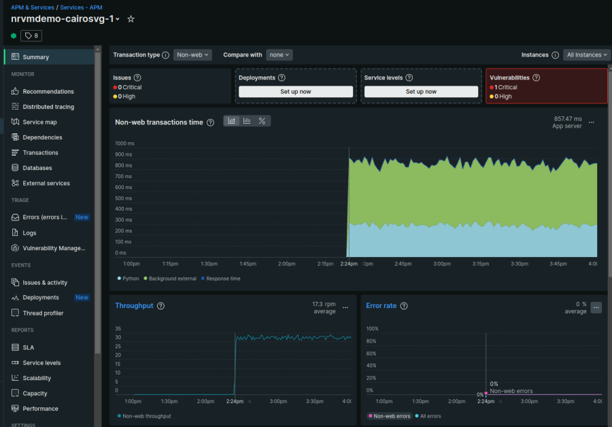Toggle Background external legend series
This screenshot has width=612, height=427.
coord(170,279)
